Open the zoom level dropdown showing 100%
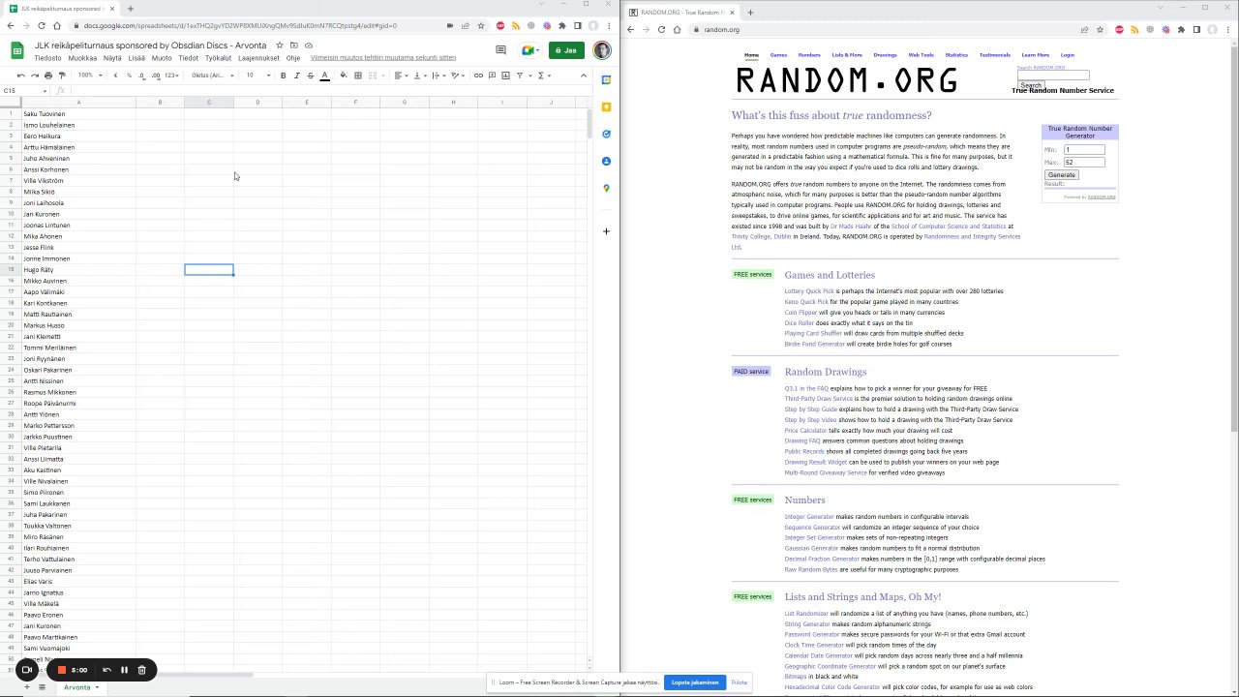 [x=88, y=76]
